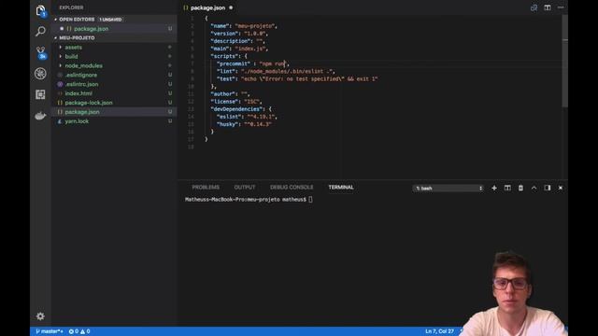The height and width of the screenshot is (336, 598).
Task: Open the Explorer view in activity bar
Action: point(40,10)
